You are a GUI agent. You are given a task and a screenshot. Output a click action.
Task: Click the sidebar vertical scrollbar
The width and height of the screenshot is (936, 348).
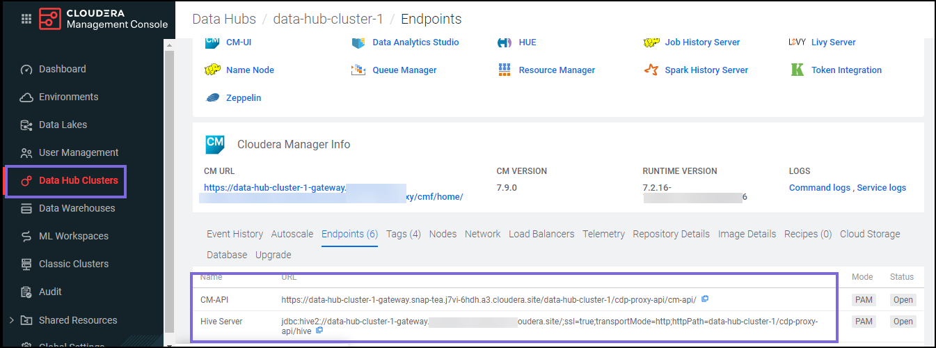tap(169, 188)
